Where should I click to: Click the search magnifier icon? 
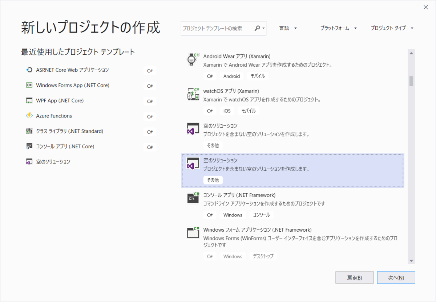(x=257, y=28)
